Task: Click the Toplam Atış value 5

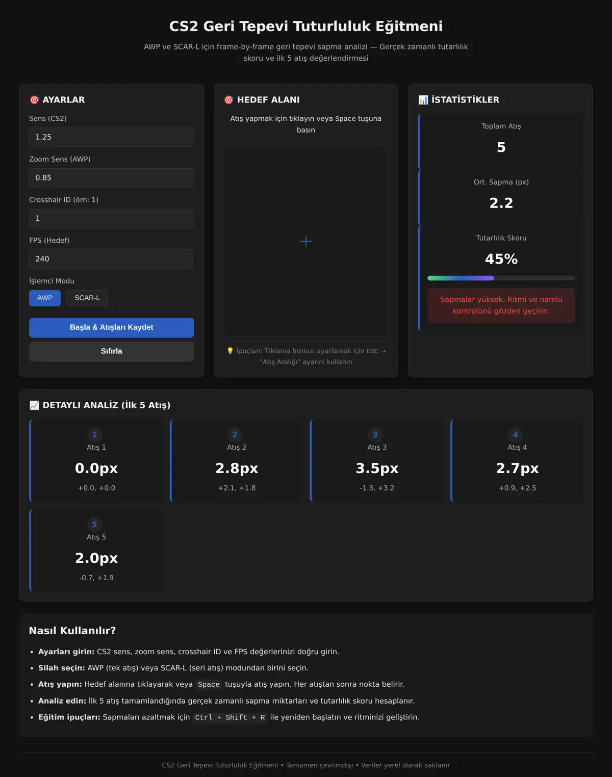Action: tap(501, 147)
